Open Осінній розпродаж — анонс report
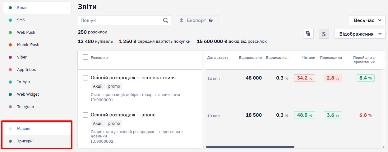The height and width of the screenshot is (152, 388). point(123,115)
